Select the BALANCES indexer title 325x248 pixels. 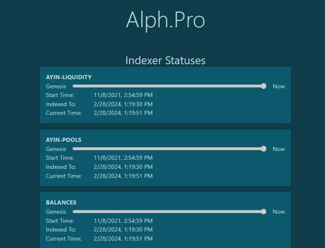(61, 202)
